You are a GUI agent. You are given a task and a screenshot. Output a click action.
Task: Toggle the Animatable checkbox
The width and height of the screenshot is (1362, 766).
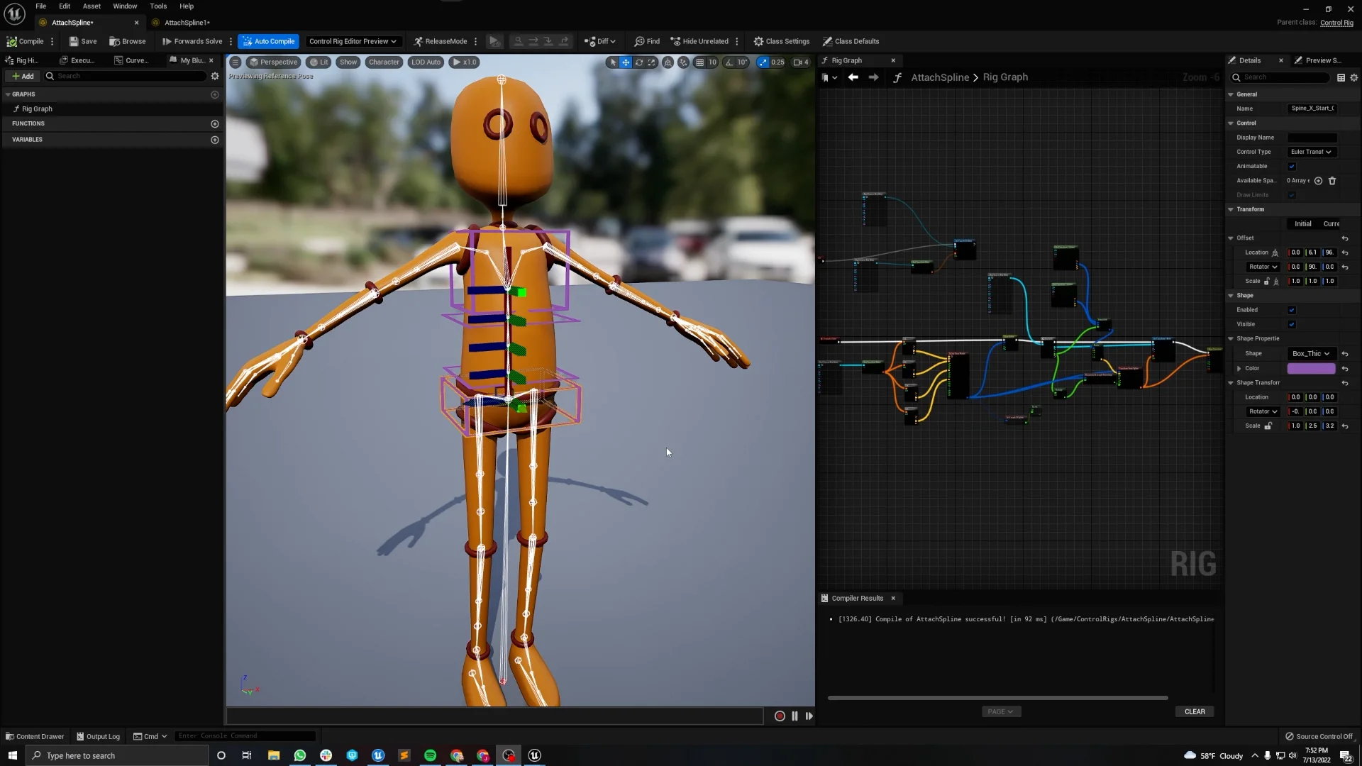click(1292, 166)
